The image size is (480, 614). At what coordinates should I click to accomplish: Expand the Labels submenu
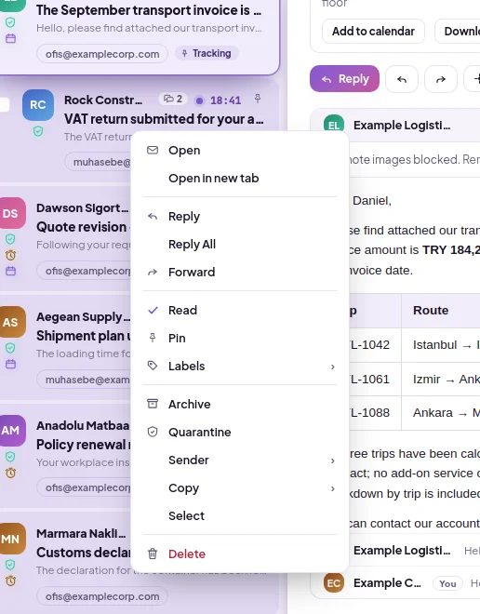240,366
